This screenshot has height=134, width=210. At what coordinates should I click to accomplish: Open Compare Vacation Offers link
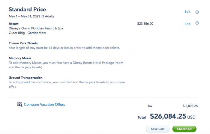[44, 104]
